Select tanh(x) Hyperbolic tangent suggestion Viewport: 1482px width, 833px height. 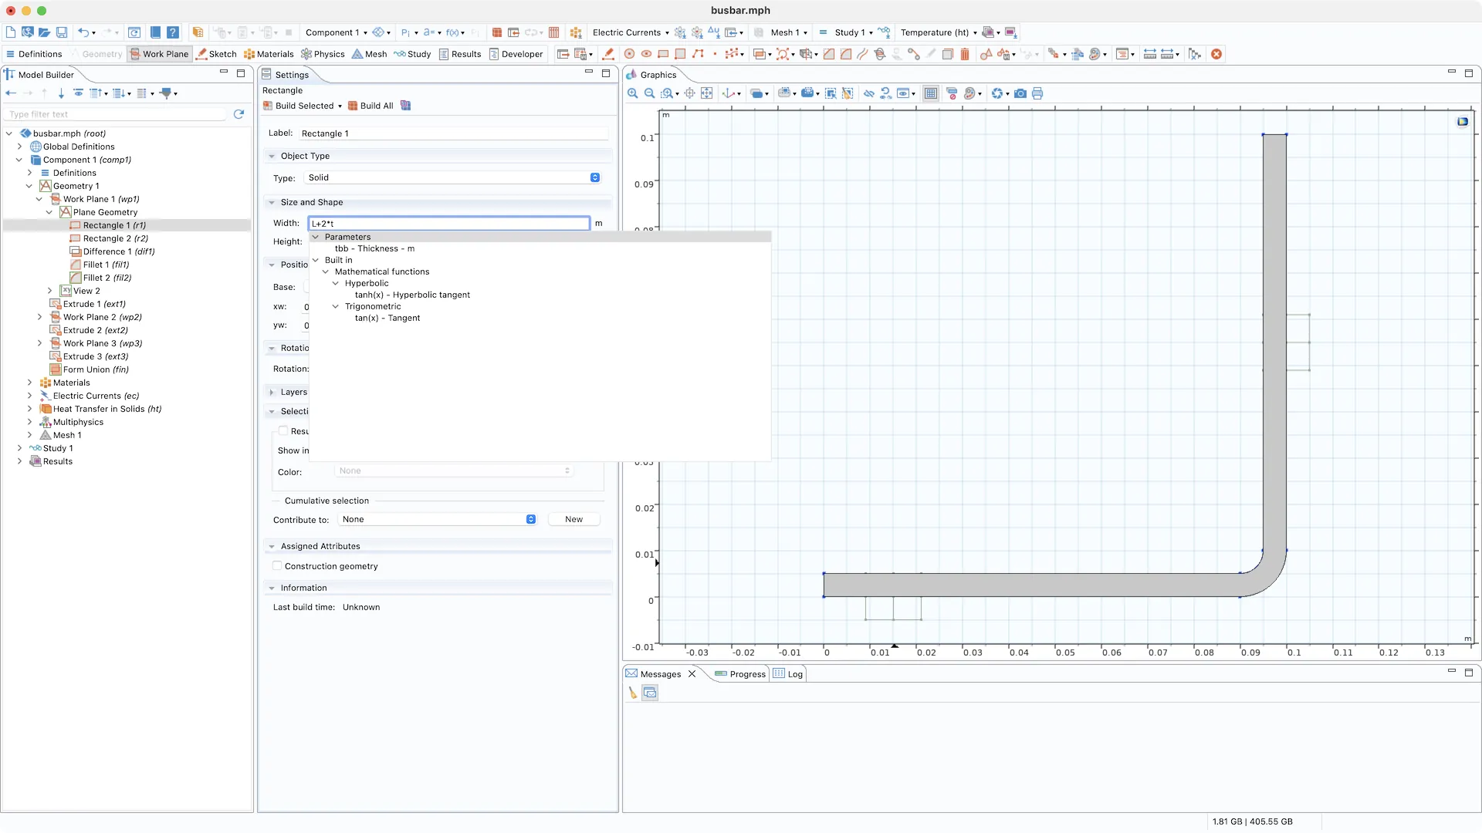412,295
